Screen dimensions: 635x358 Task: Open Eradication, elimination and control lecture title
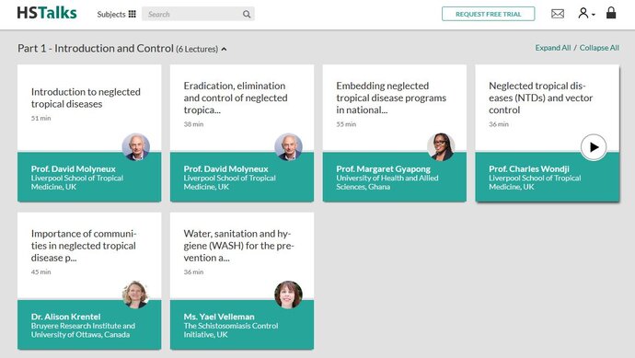click(236, 98)
